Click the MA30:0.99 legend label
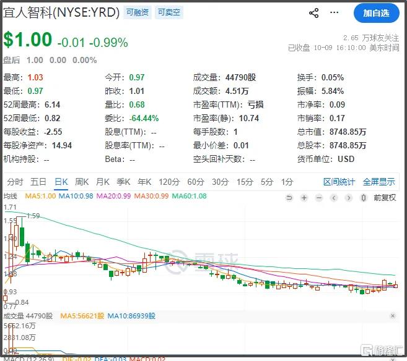 [151, 196]
